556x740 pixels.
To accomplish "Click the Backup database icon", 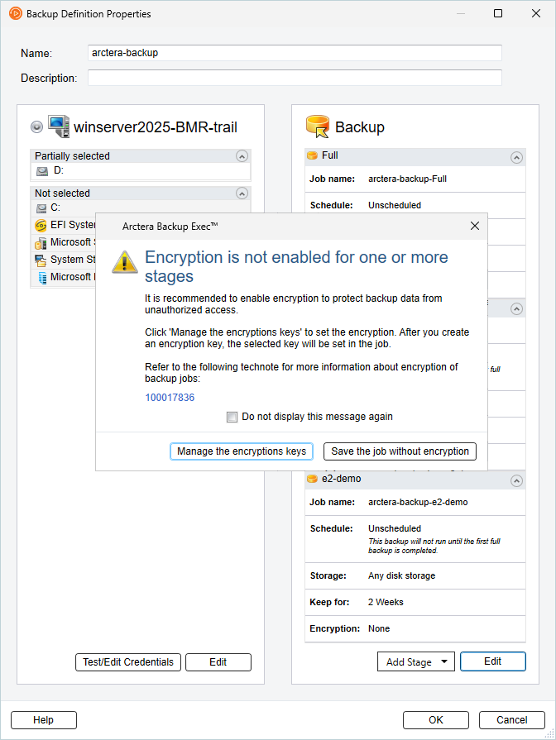I will click(x=318, y=127).
